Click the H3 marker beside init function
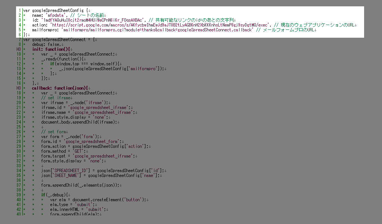 (x=18, y=49)
